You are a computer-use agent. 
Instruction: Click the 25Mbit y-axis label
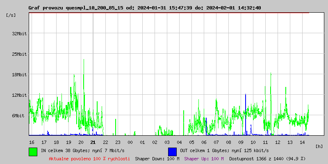click(19, 54)
